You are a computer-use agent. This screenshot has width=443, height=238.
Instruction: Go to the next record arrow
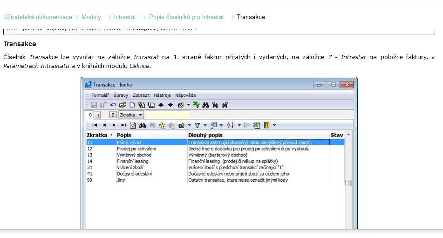point(114,125)
